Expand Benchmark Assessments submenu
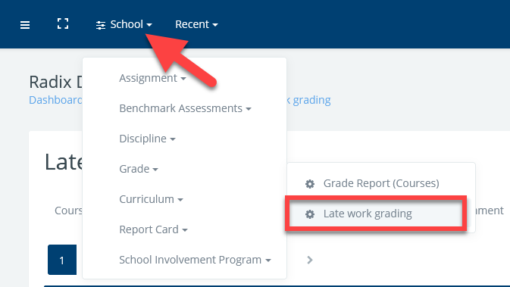 (185, 108)
